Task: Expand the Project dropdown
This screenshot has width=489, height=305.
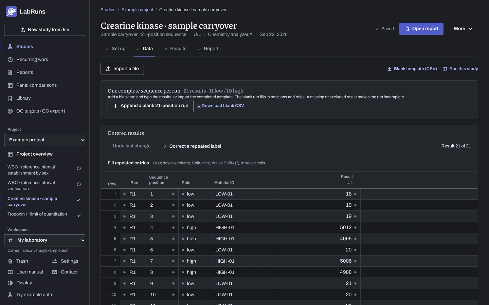Action: (x=44, y=140)
